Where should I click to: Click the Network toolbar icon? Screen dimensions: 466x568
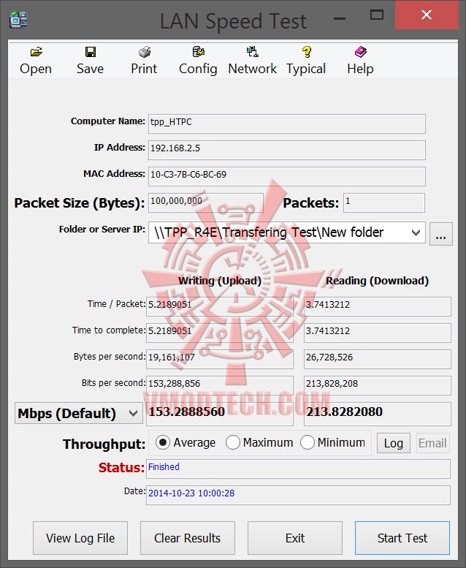252,52
